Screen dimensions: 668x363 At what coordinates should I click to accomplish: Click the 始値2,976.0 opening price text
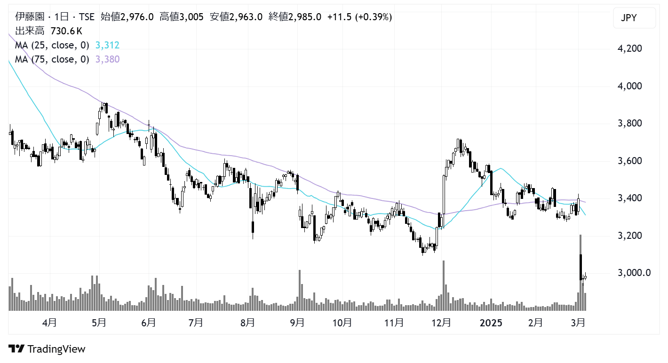pyautogui.click(x=127, y=17)
